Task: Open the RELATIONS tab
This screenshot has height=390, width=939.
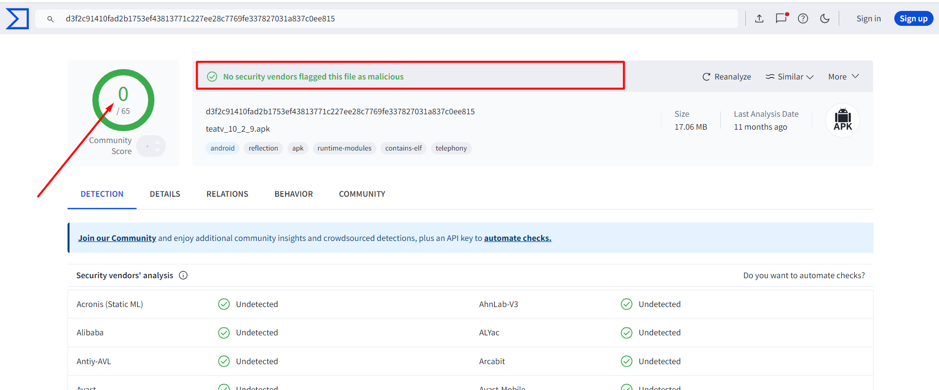Action: coord(227,194)
